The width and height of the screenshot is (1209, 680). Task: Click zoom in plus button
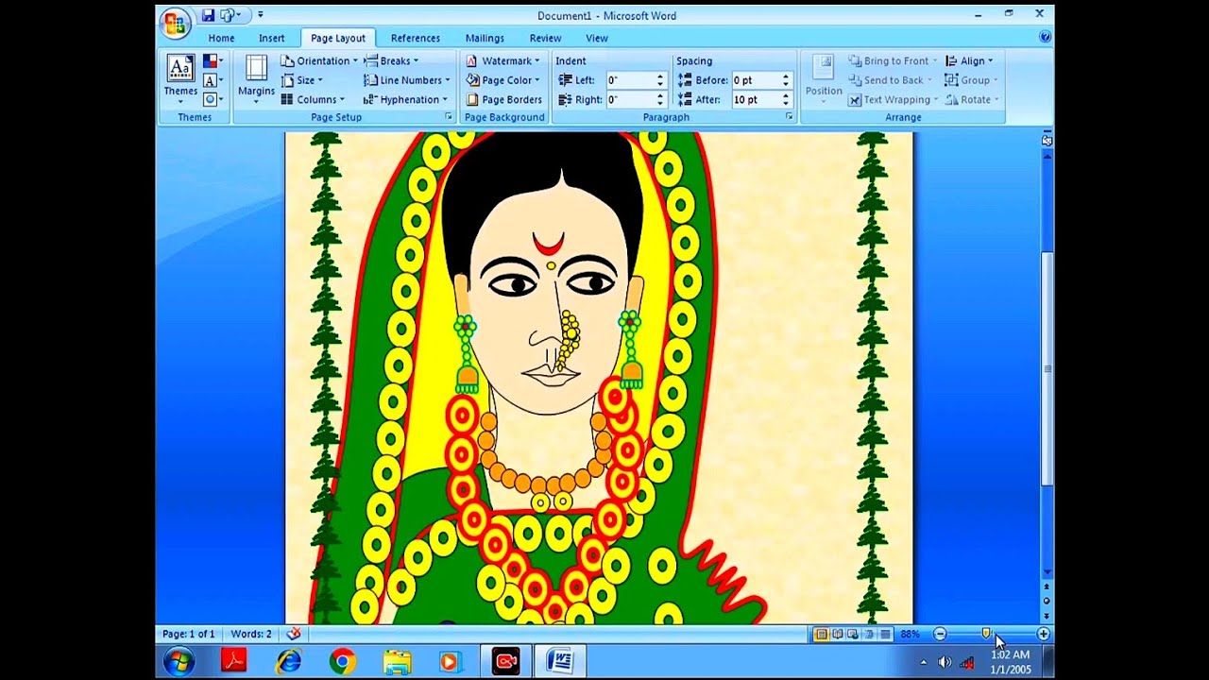click(1043, 634)
